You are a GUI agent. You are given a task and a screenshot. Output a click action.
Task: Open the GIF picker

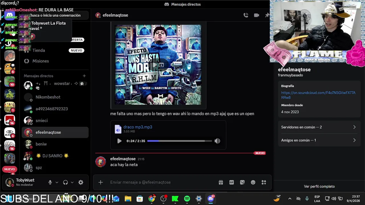pos(232,182)
